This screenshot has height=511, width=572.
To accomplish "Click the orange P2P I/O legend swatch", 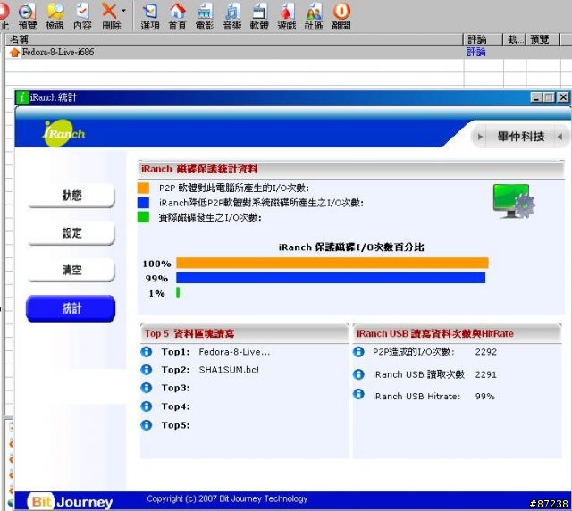I will 143,188.
